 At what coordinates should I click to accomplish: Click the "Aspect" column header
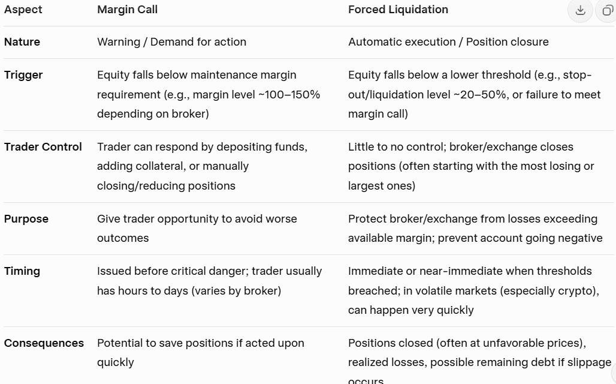coord(23,10)
